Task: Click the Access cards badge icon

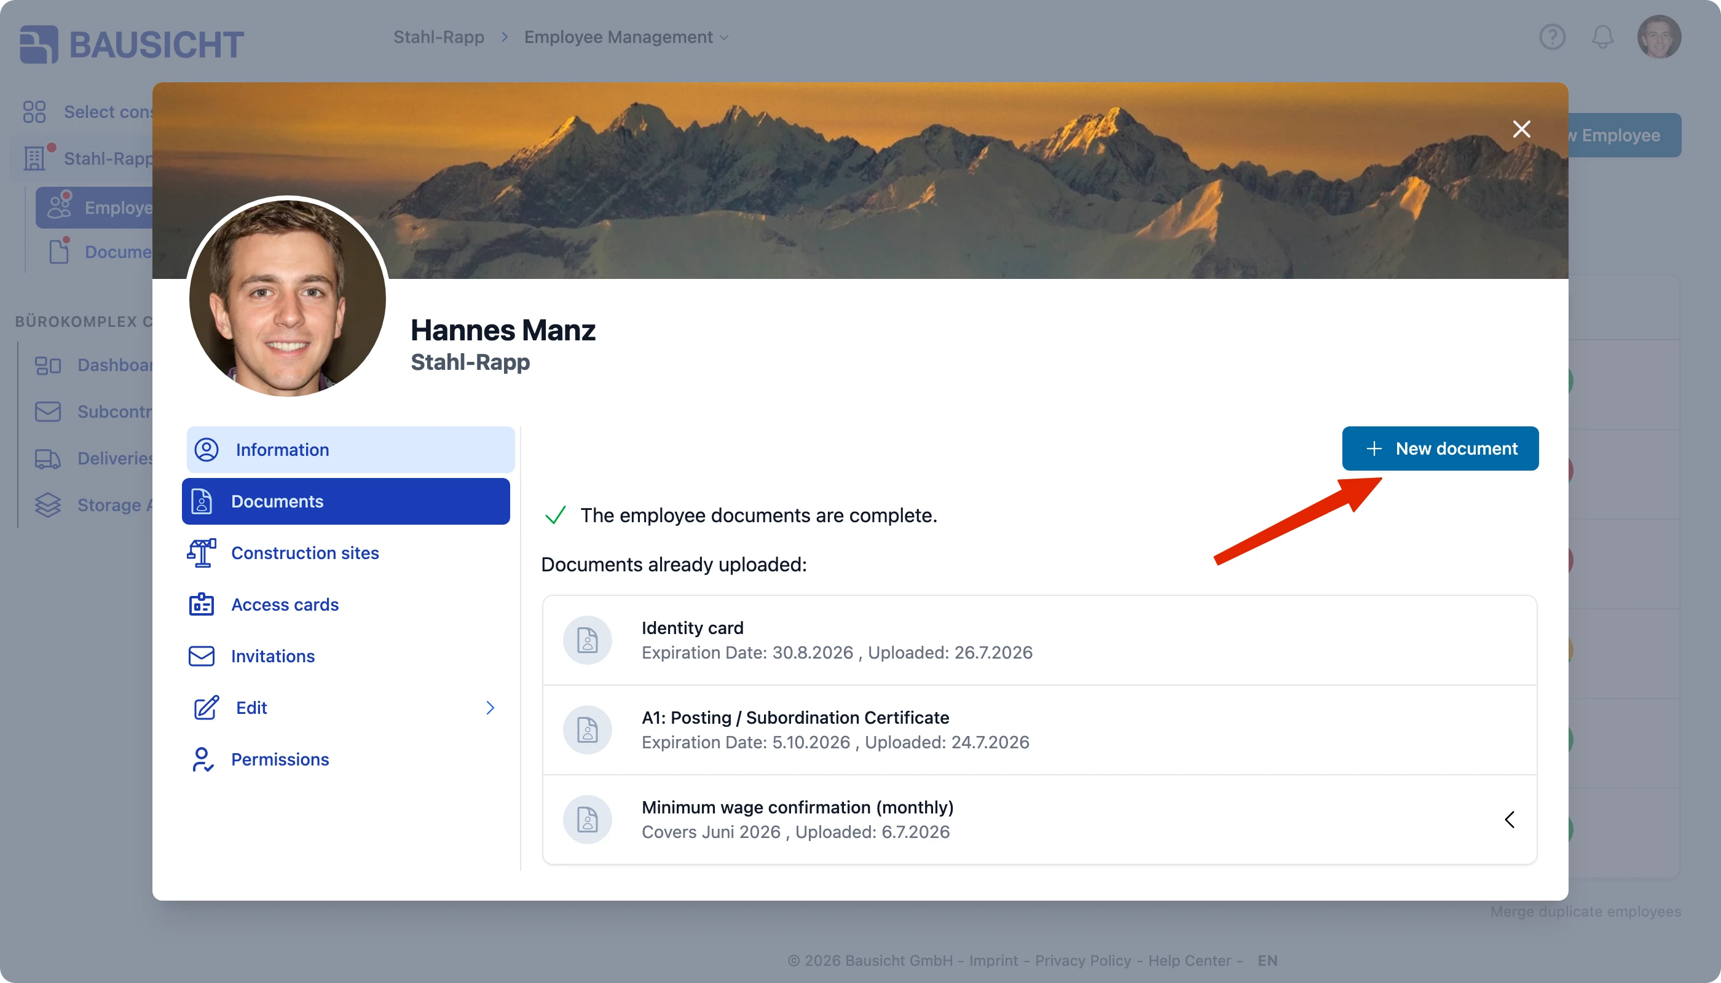Action: [201, 605]
